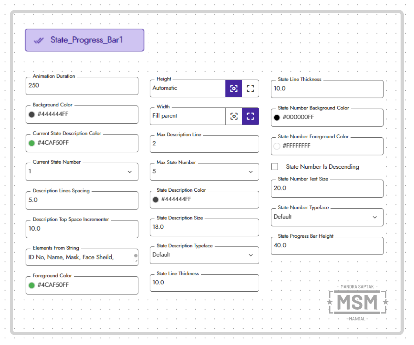
Task: Open the Current State Description Color swatch
Action: pyautogui.click(x=32, y=143)
